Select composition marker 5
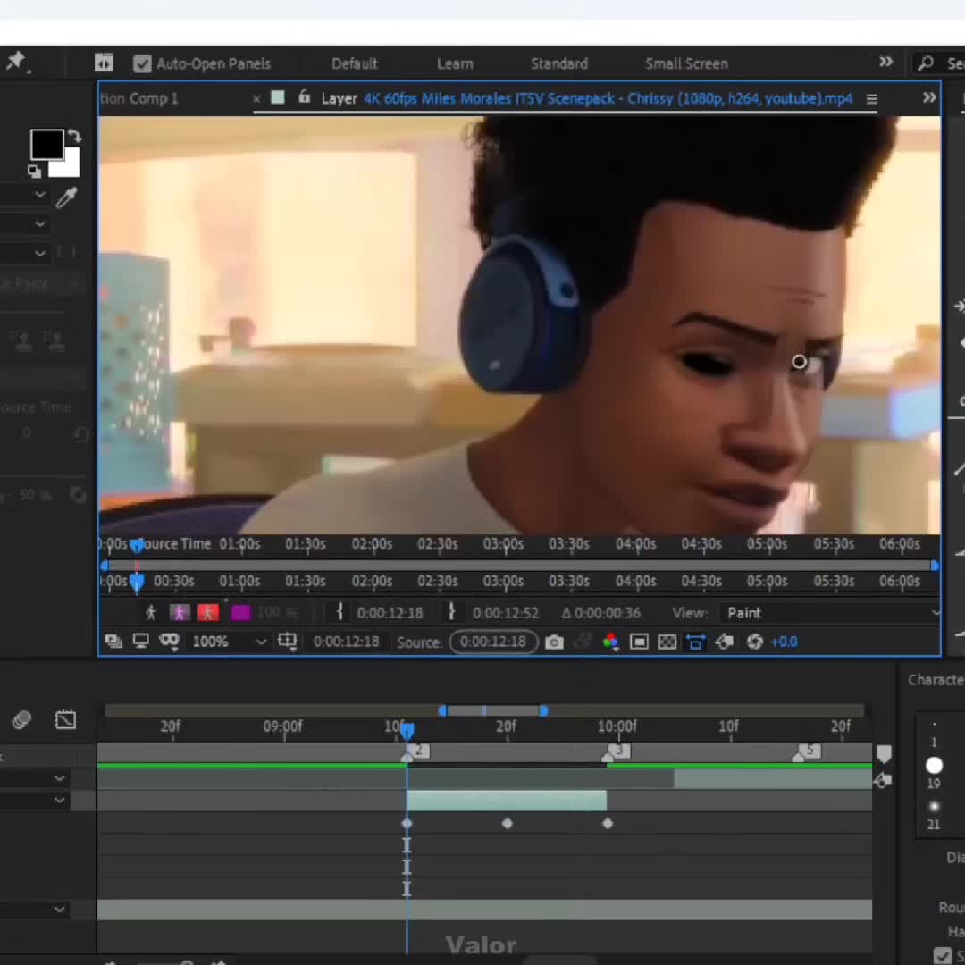 (x=807, y=752)
